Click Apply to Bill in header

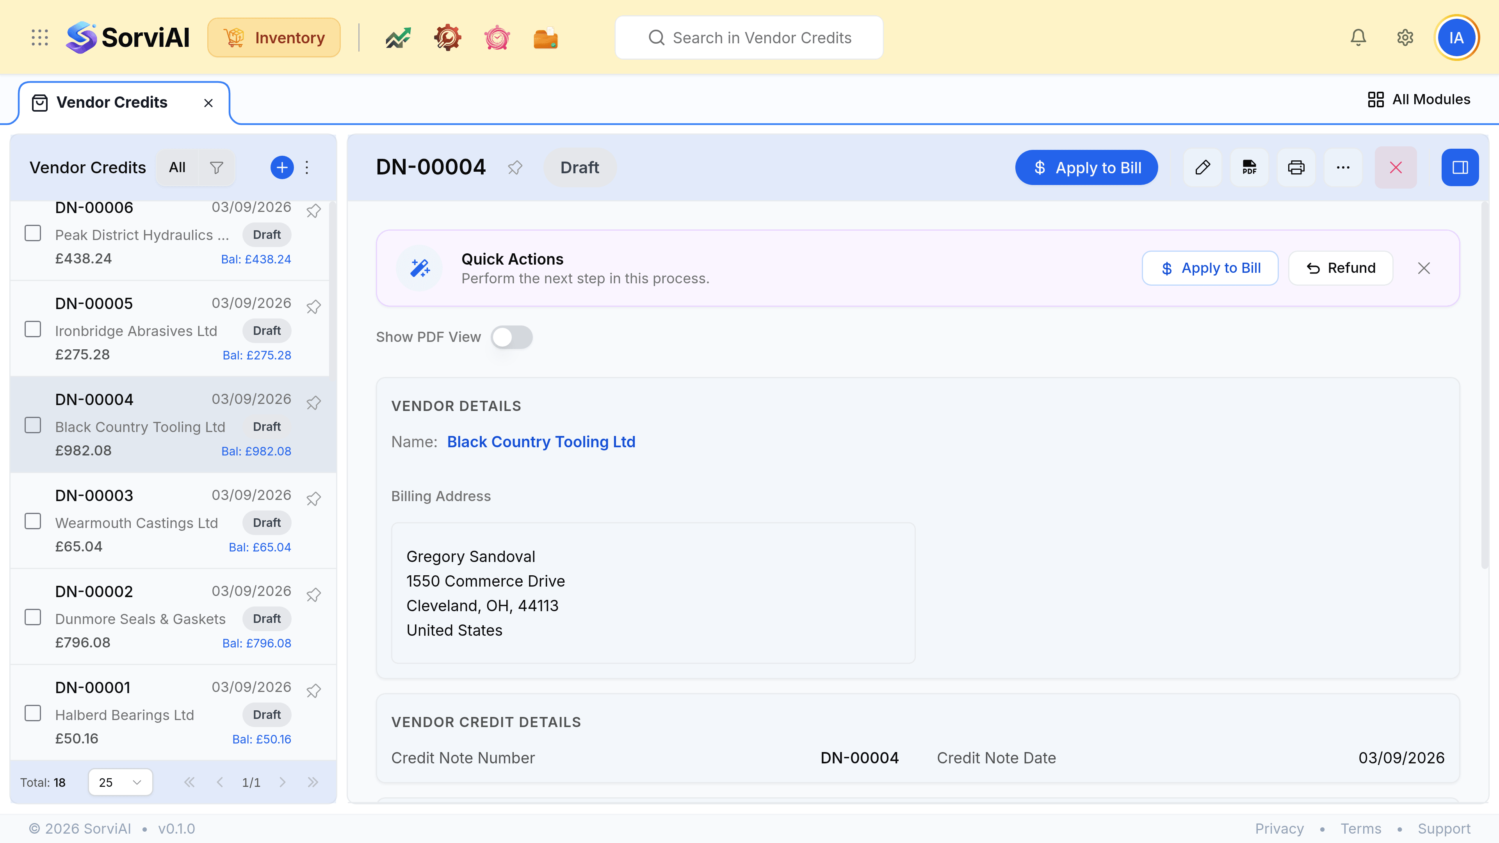[1086, 167]
